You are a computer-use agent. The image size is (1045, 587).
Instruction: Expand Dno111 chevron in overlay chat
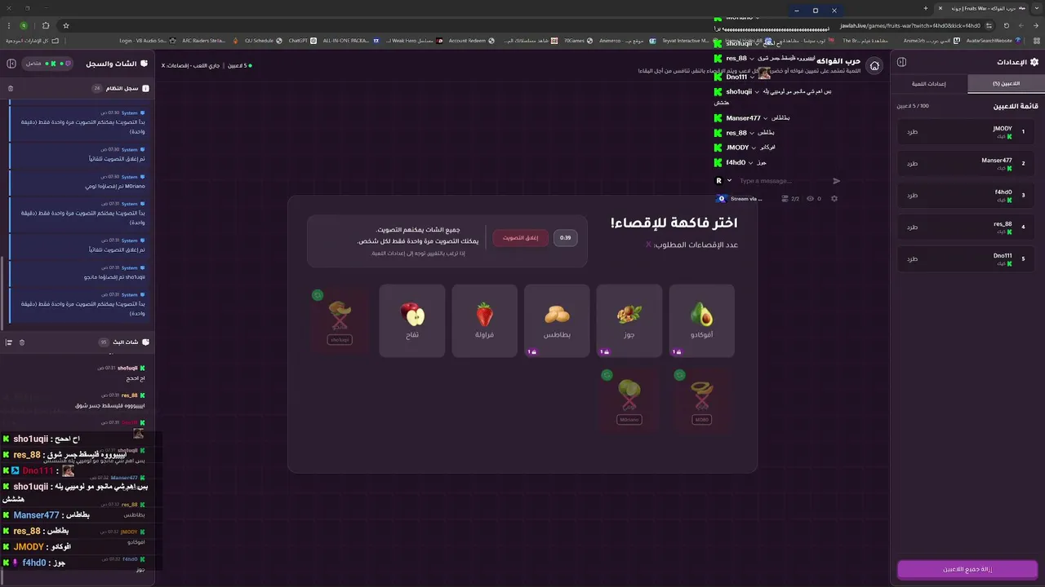753,77
